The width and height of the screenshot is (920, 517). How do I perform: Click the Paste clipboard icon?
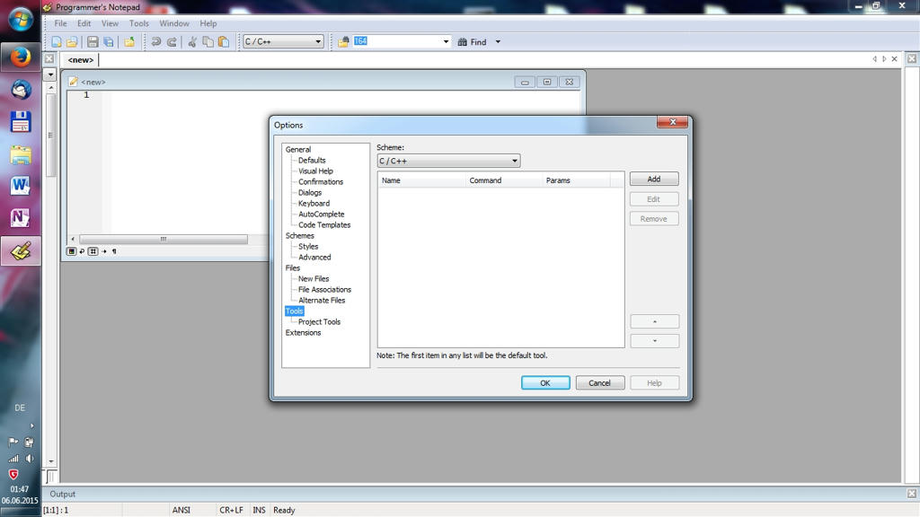click(x=224, y=42)
